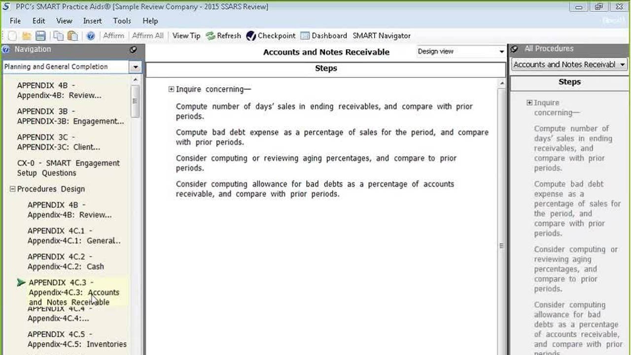Toggle the pin on All Procedures panel
This screenshot has width=631, height=355.
coord(515,49)
